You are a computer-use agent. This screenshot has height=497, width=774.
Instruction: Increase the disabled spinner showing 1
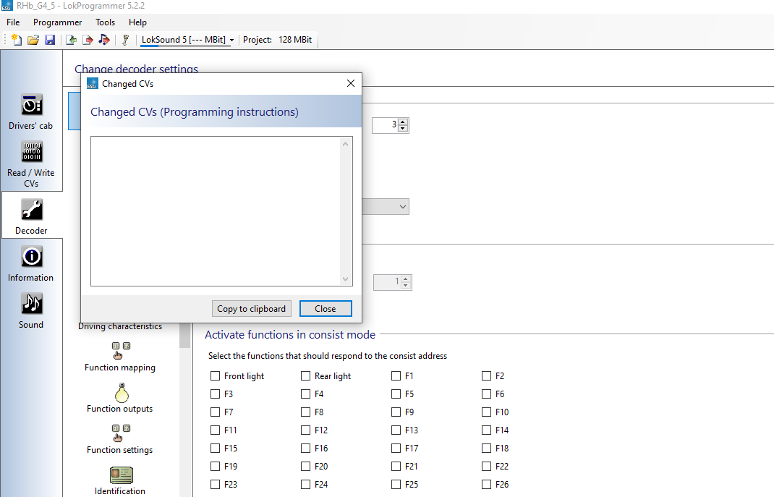pos(406,279)
